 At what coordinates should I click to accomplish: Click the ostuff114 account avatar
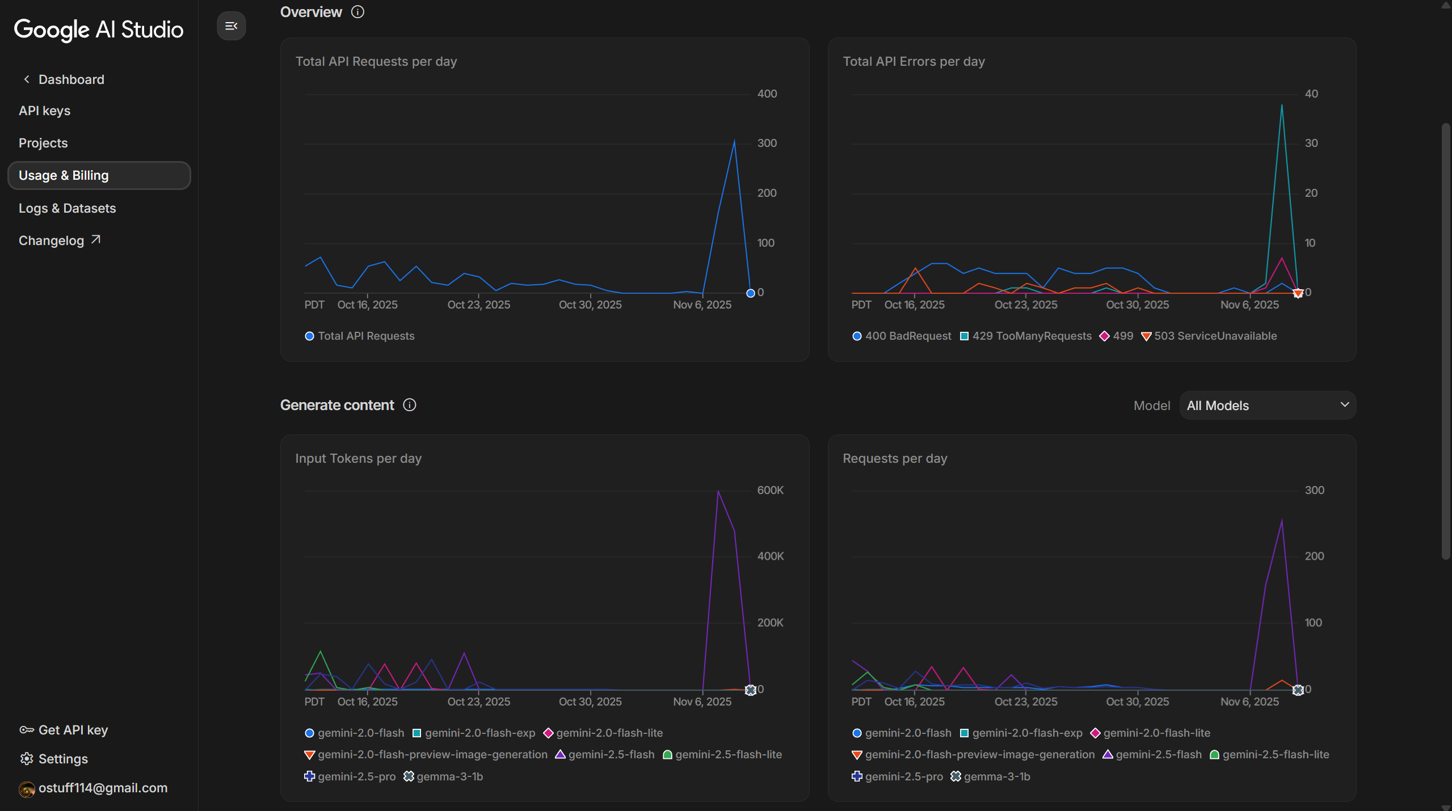pos(27,789)
